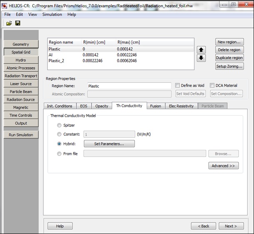Click the Region Name input field

(x=129, y=86)
